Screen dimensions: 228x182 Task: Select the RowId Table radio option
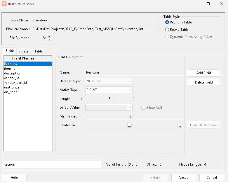point(167,30)
